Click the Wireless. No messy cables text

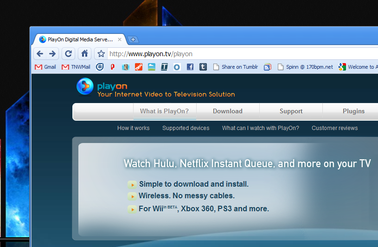186,195
